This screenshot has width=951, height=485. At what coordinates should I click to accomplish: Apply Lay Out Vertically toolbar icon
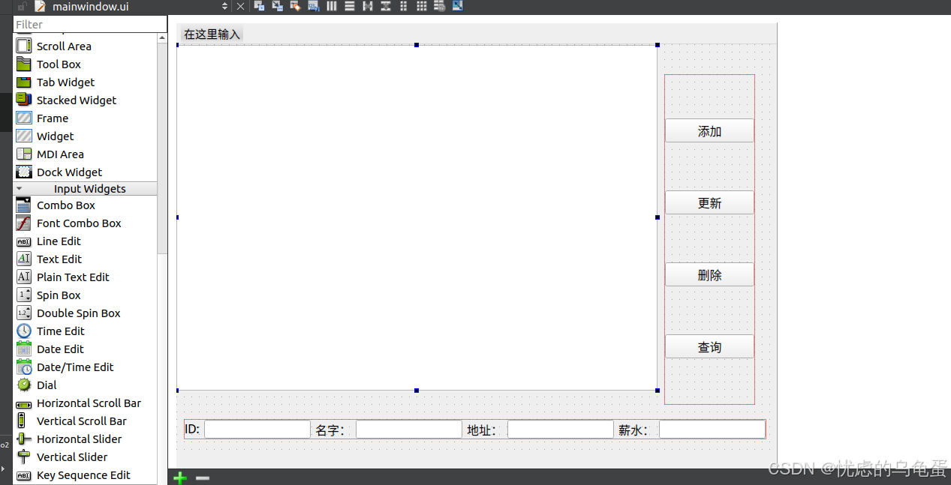(349, 6)
